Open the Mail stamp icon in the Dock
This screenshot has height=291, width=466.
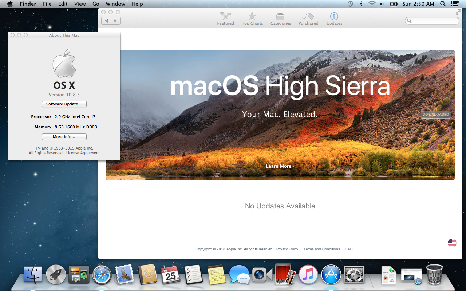coord(125,275)
